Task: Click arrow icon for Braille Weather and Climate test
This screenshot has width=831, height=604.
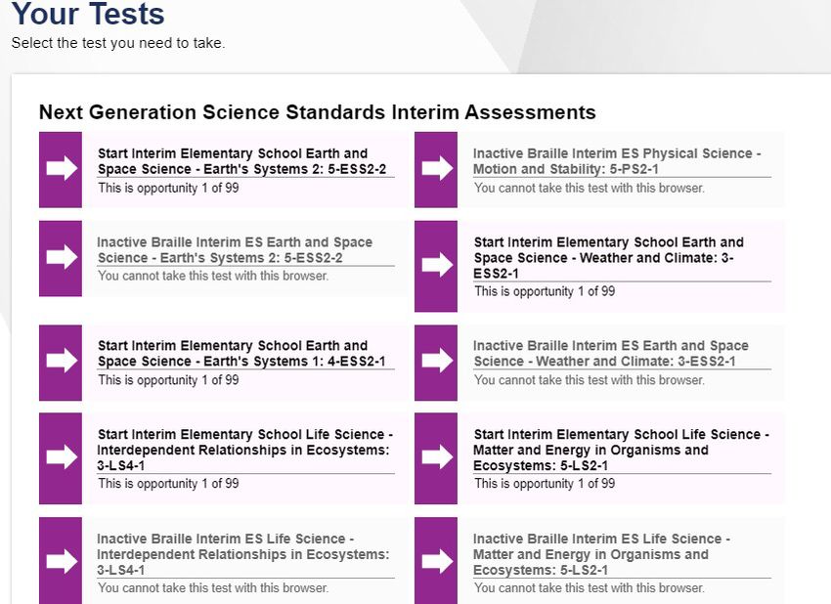Action: click(x=436, y=363)
